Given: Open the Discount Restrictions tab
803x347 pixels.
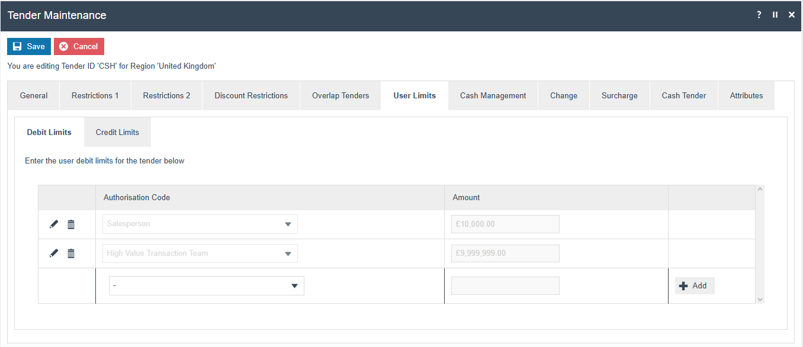Looking at the screenshot, I should 251,95.
